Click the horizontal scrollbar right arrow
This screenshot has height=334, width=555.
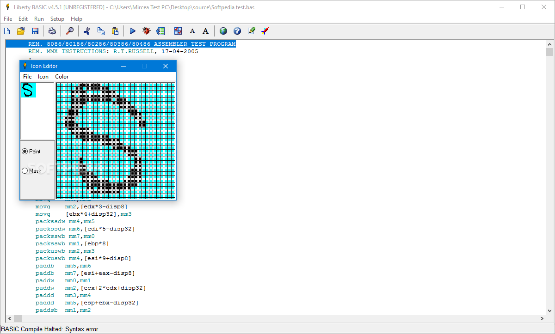point(542,319)
